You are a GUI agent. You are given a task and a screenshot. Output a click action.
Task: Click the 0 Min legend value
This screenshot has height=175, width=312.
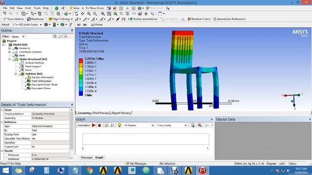(x=88, y=95)
